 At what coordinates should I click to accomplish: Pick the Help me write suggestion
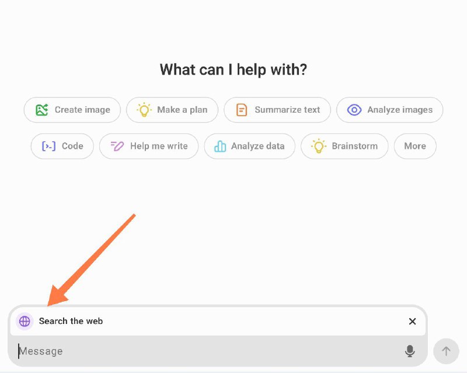point(149,146)
